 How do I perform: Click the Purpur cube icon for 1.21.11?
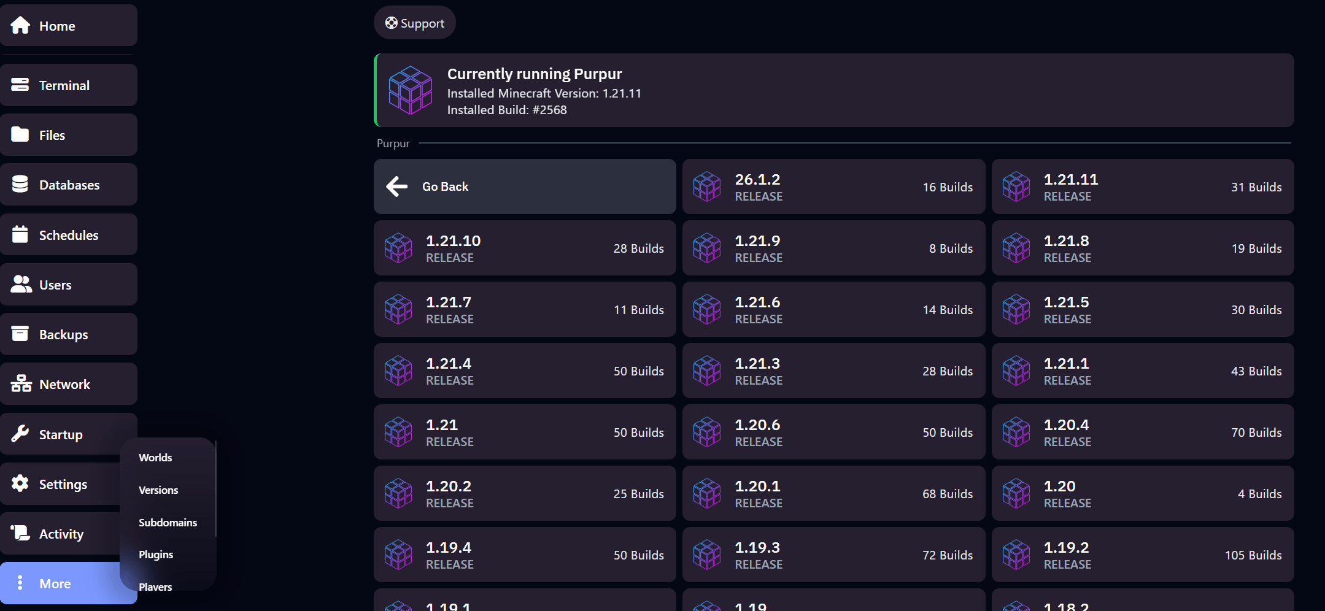click(1016, 186)
